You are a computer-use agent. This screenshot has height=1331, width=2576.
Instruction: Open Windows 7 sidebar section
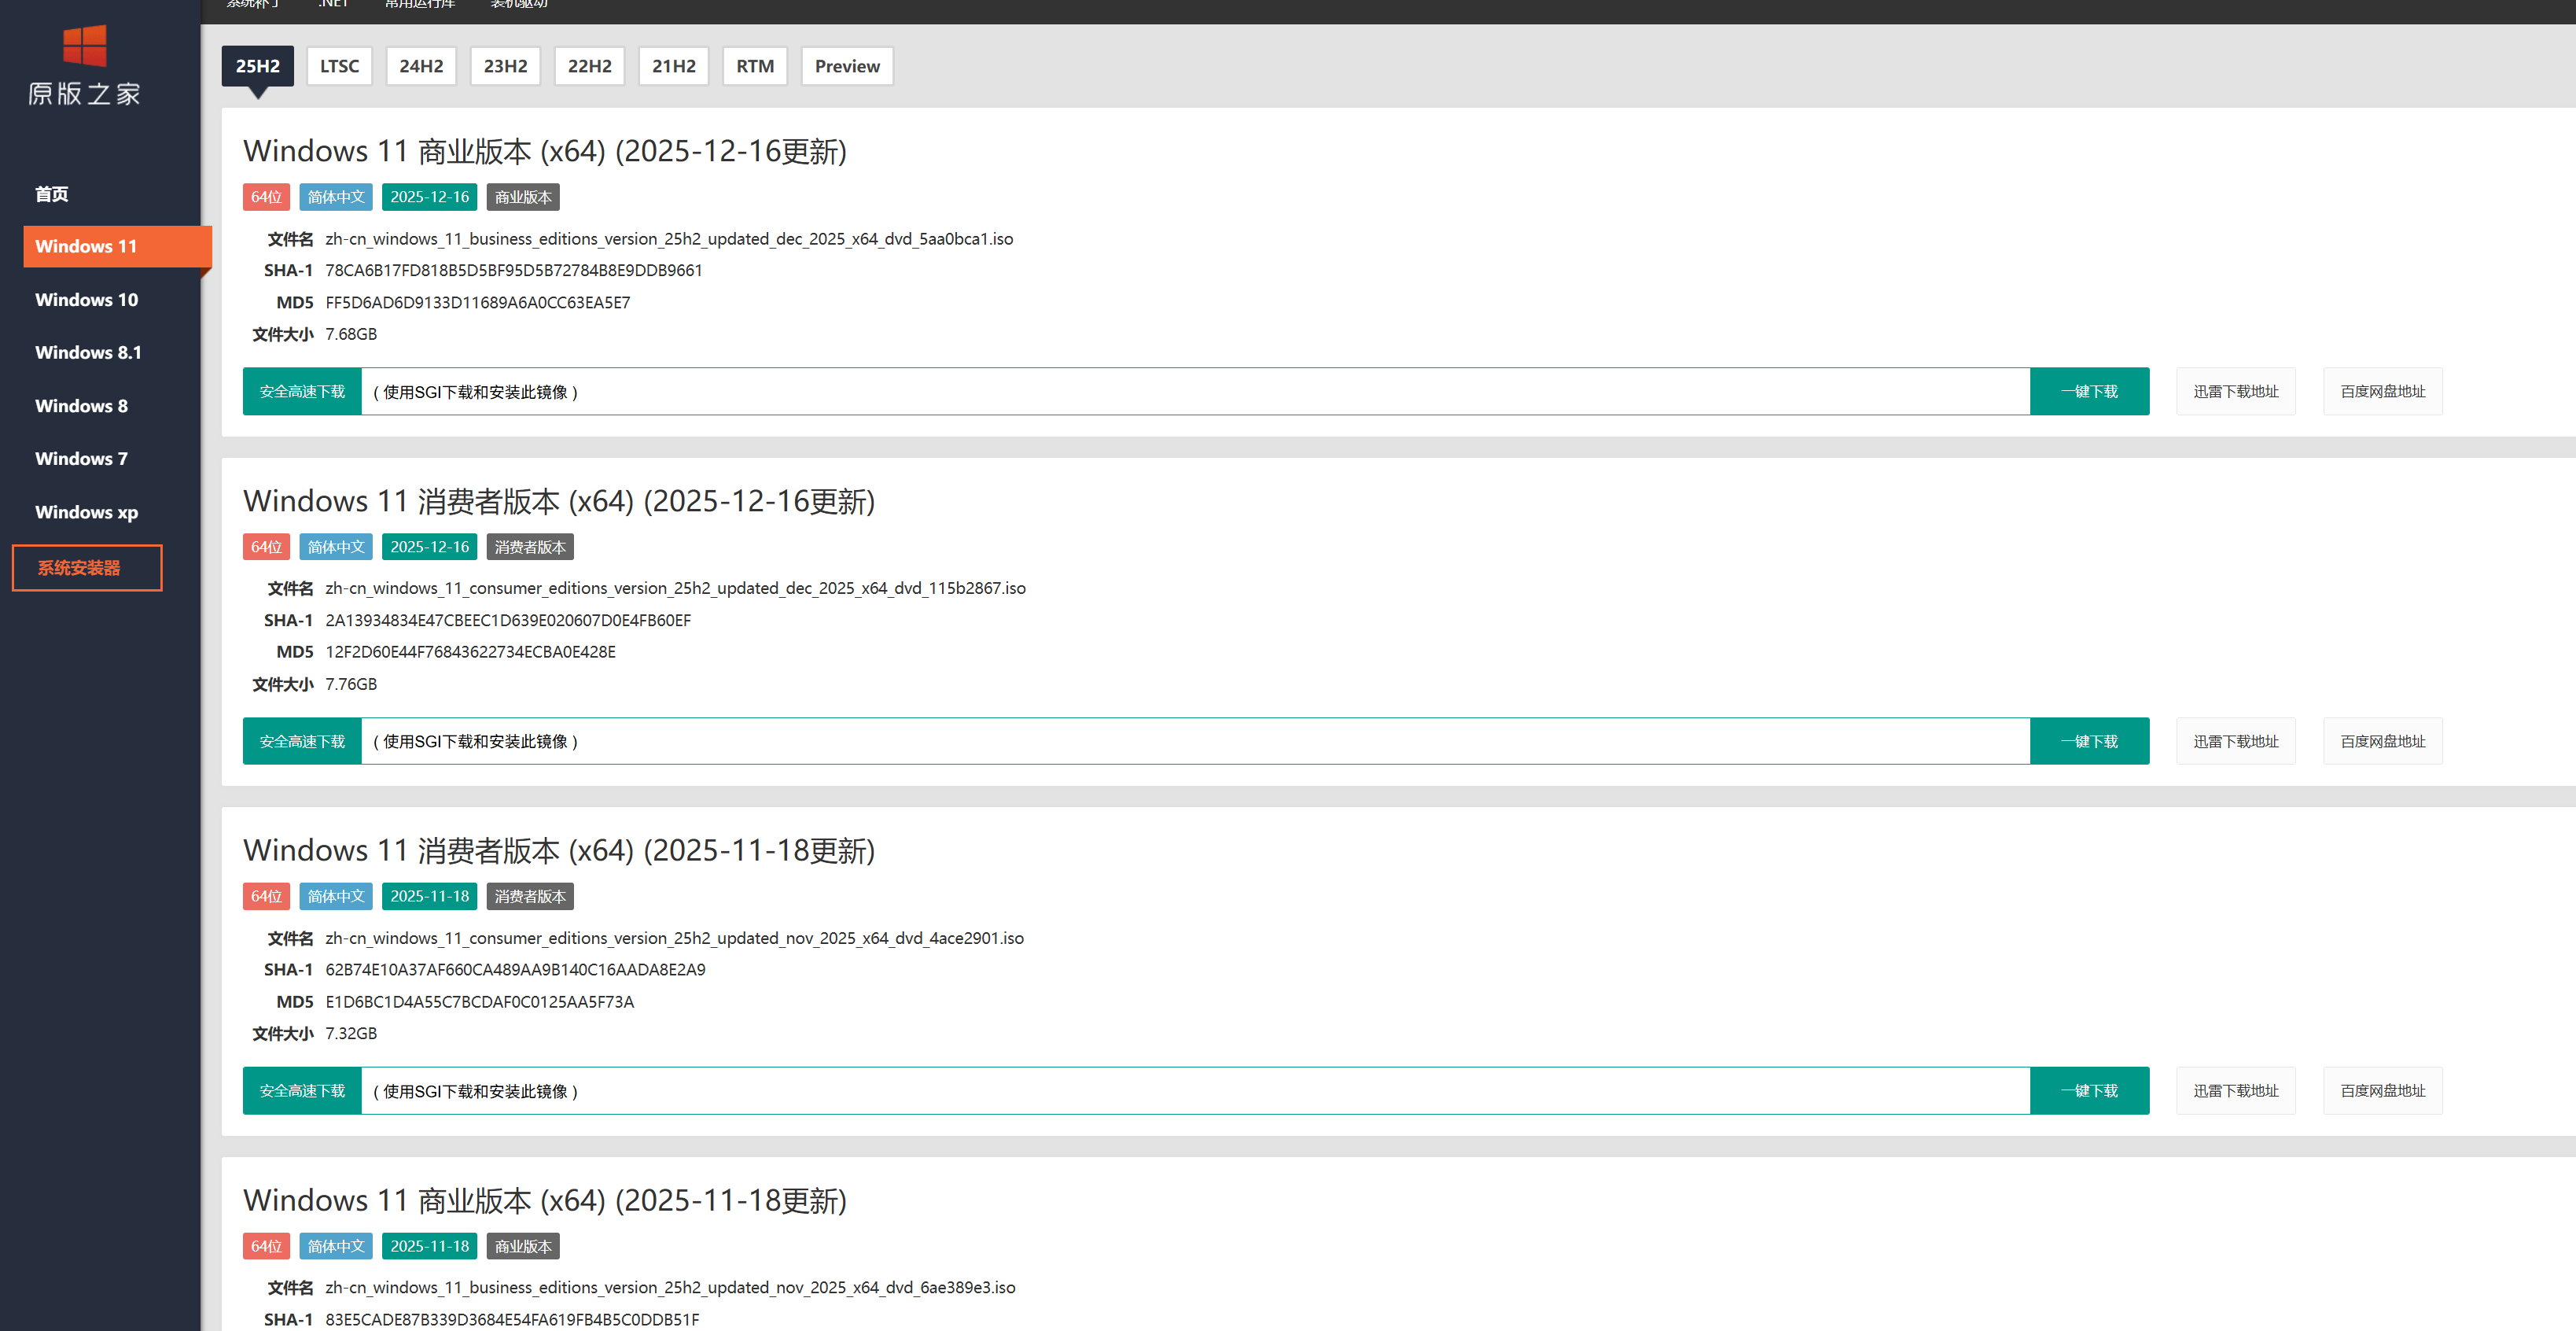click(x=81, y=459)
